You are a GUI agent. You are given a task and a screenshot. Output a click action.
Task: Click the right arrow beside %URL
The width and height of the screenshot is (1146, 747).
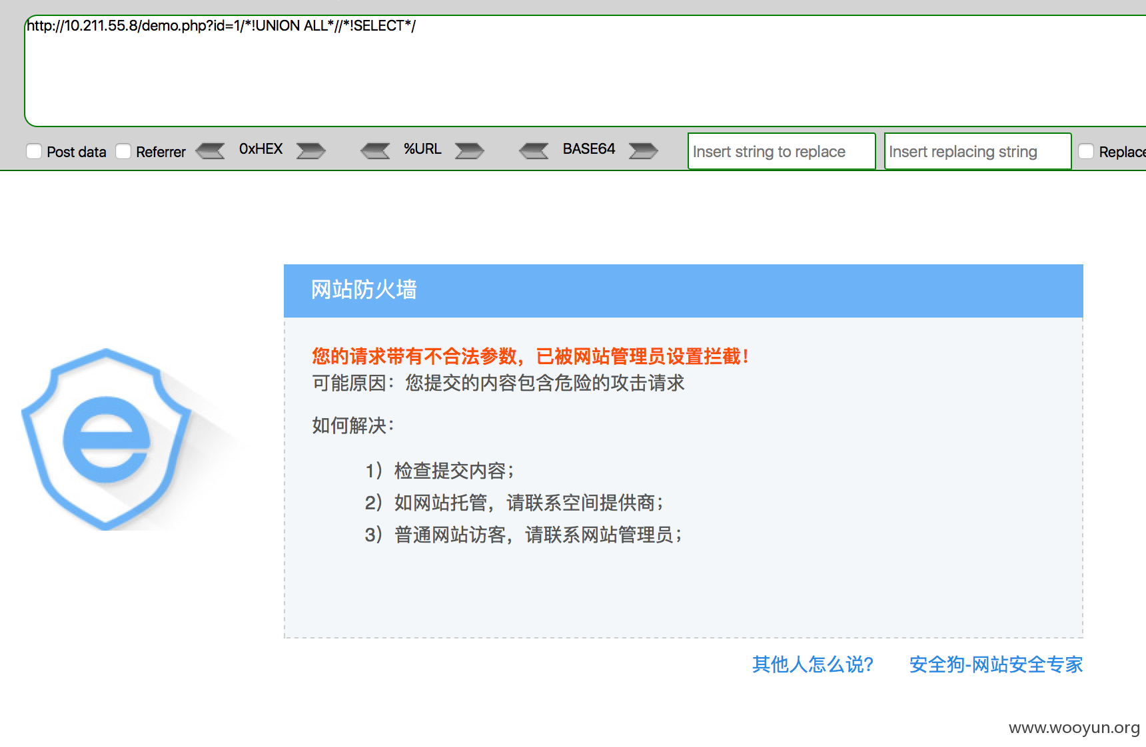click(469, 150)
